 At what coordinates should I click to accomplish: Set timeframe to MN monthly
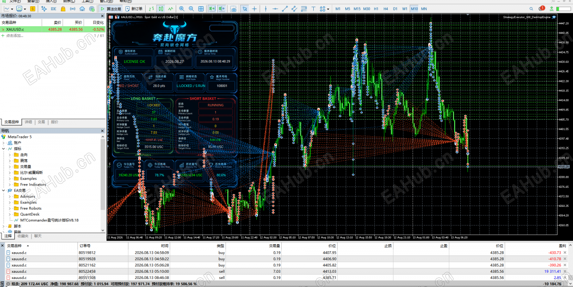(424, 9)
